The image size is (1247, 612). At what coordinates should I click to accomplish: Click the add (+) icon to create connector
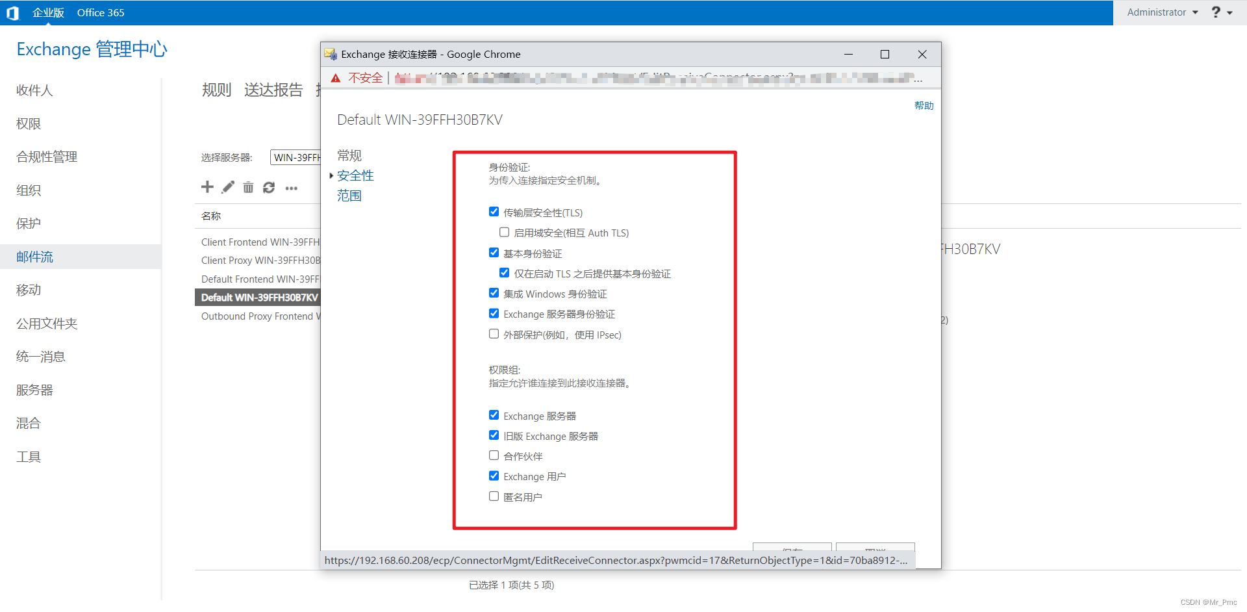(207, 187)
